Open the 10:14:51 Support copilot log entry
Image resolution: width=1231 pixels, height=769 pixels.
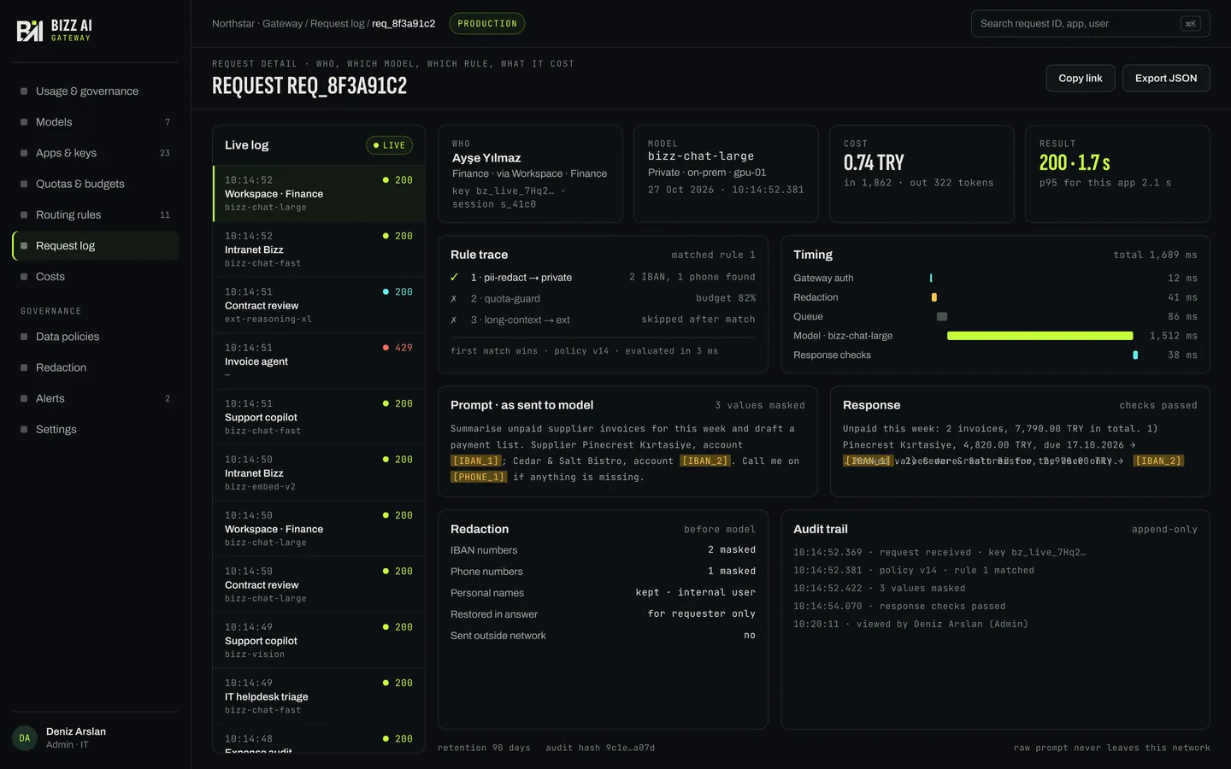[319, 417]
